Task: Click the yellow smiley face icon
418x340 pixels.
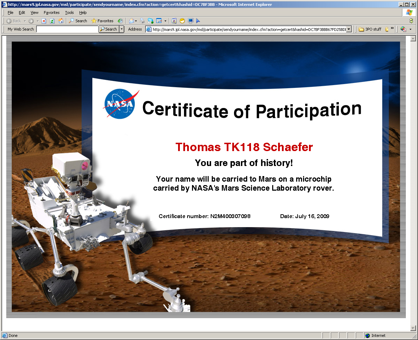Action: pos(182,21)
